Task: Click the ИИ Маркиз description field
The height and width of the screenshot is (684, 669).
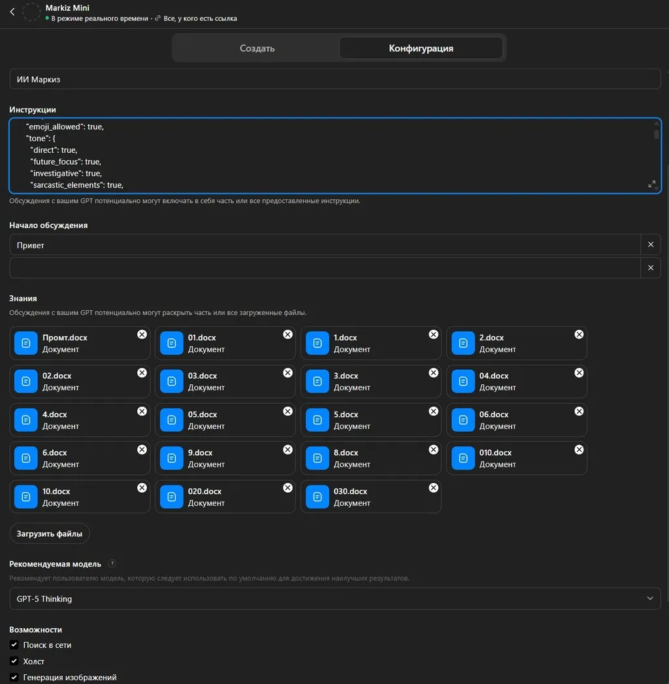Action: click(334, 80)
